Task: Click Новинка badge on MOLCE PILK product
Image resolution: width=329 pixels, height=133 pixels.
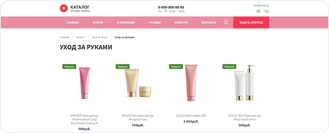Action: 123,66
